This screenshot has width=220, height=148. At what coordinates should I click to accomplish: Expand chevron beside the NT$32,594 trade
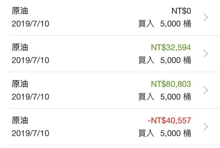[x=205, y=54]
